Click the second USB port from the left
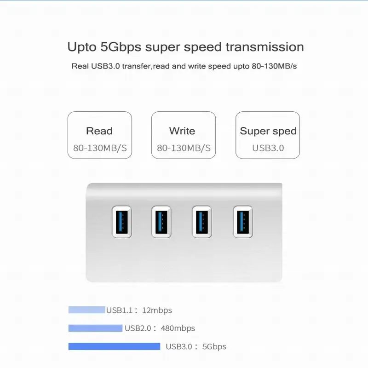The width and height of the screenshot is (368, 368). click(x=161, y=222)
